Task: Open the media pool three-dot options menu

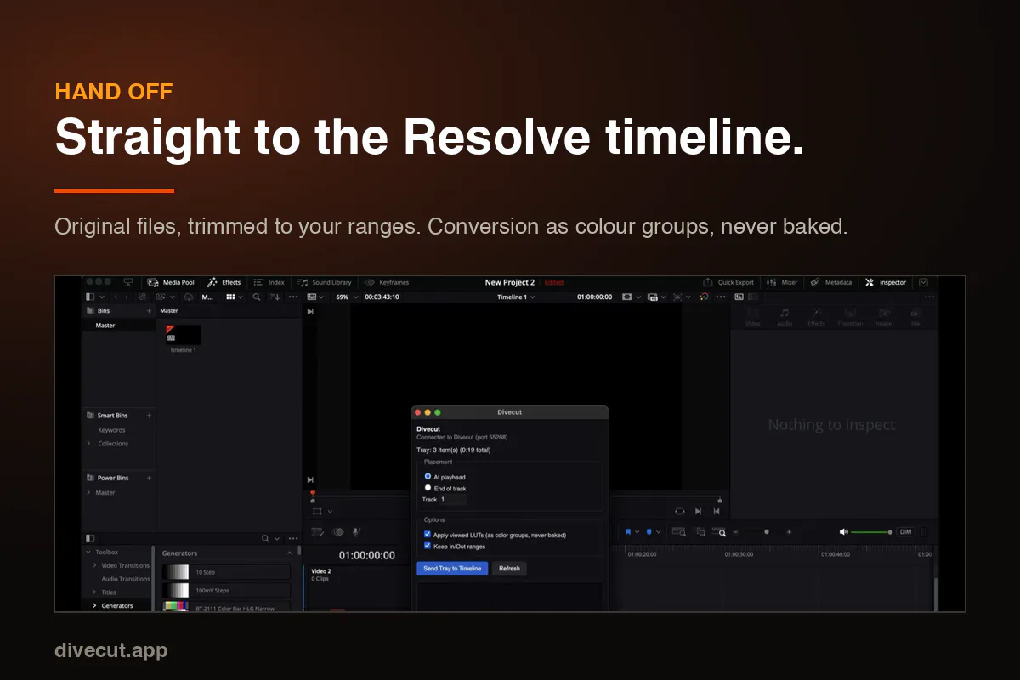Action: point(293,297)
